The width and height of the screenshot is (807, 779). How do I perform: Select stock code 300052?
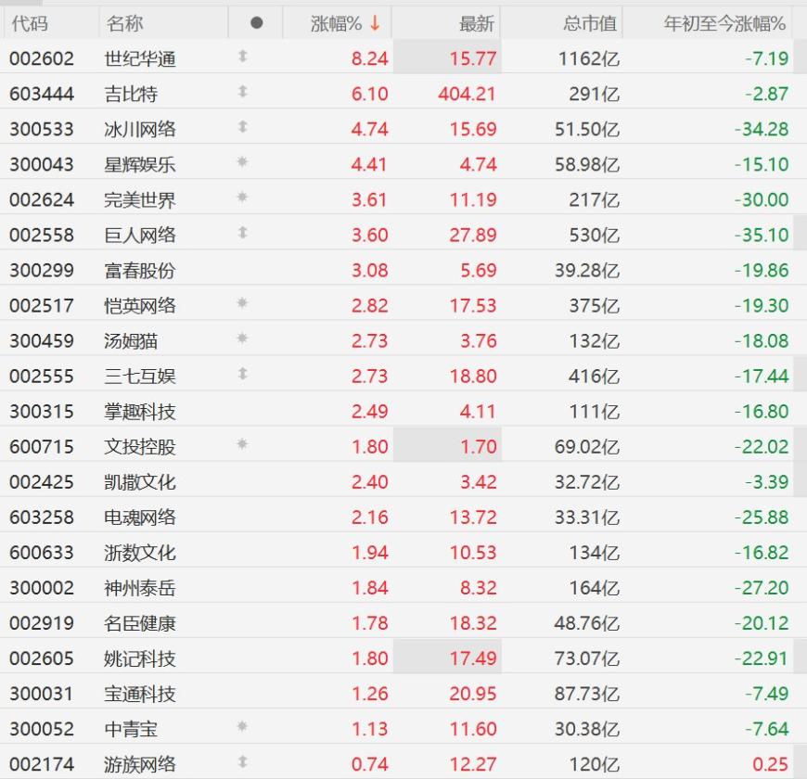[42, 729]
